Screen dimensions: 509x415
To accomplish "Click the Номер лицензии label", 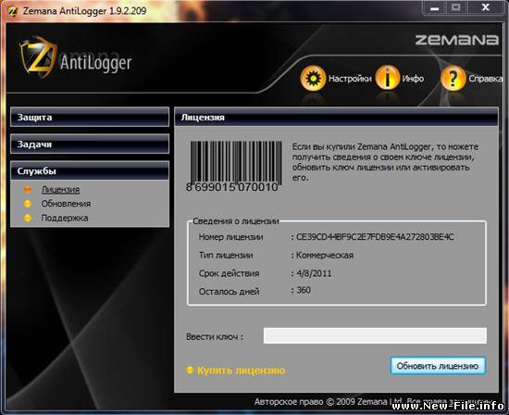I will [230, 237].
